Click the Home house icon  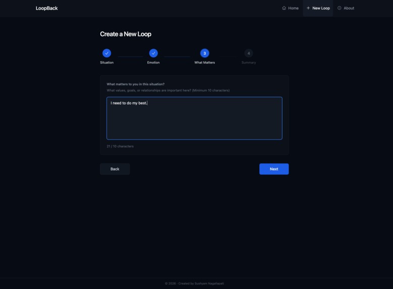[x=284, y=8]
